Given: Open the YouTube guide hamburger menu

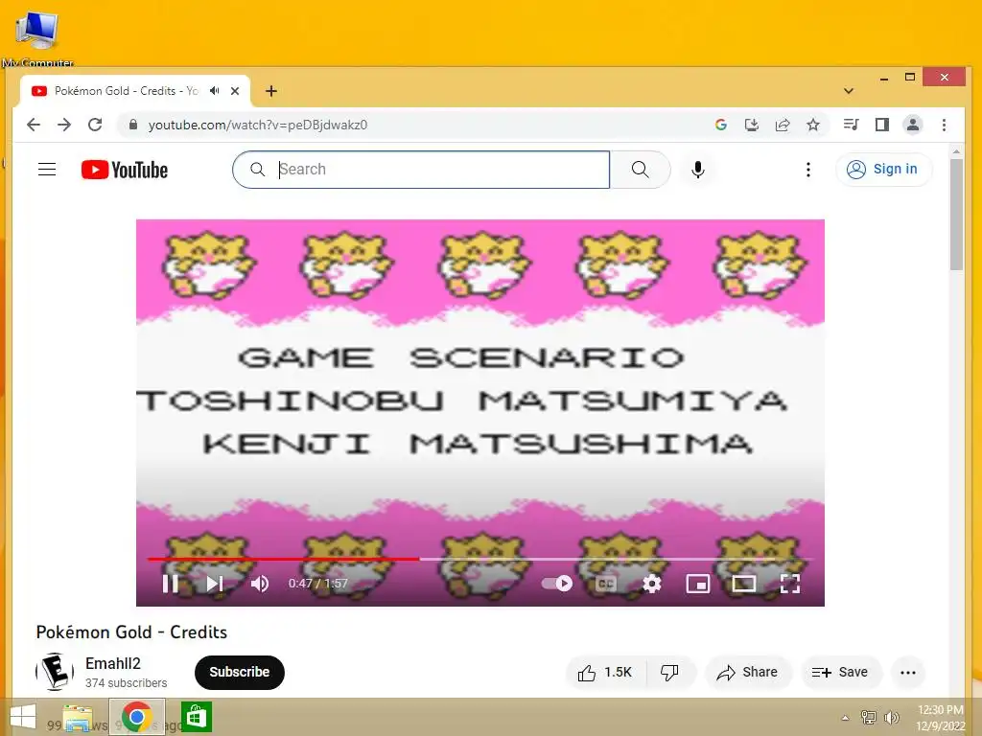Looking at the screenshot, I should (47, 169).
